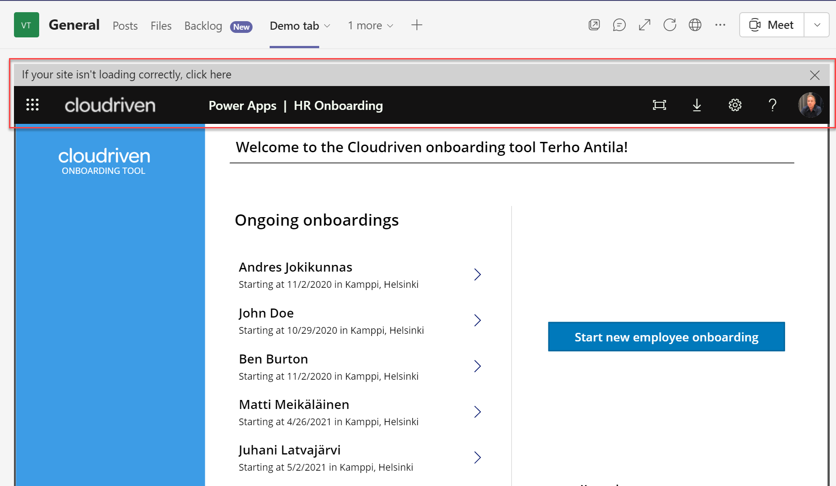
Task: Show the tab conversation chat icon
Action: (x=619, y=25)
